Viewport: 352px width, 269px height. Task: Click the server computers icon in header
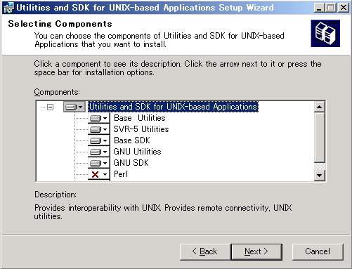click(x=325, y=34)
